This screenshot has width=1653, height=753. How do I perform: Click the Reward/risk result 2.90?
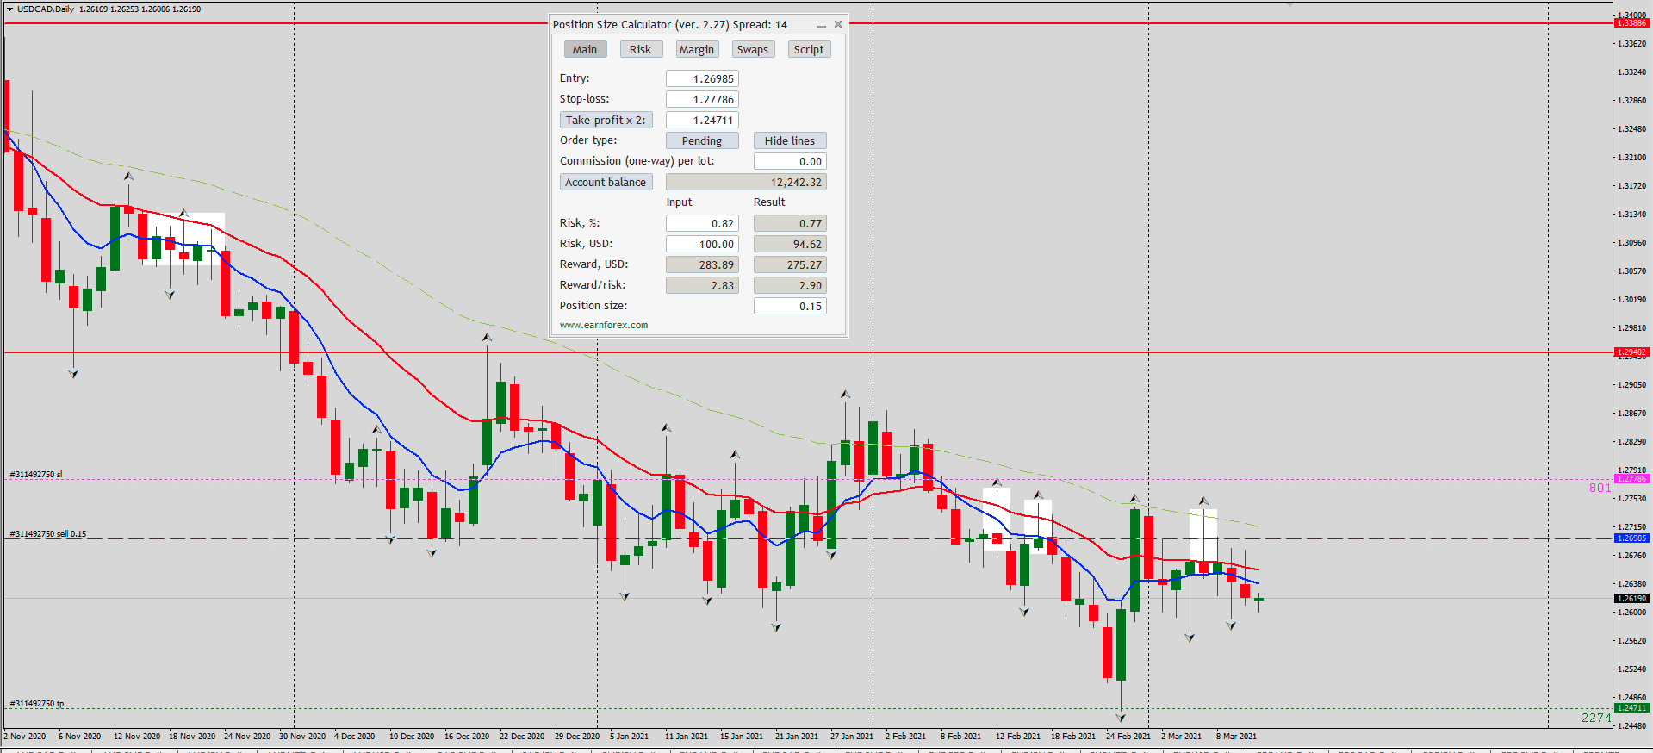coord(790,285)
